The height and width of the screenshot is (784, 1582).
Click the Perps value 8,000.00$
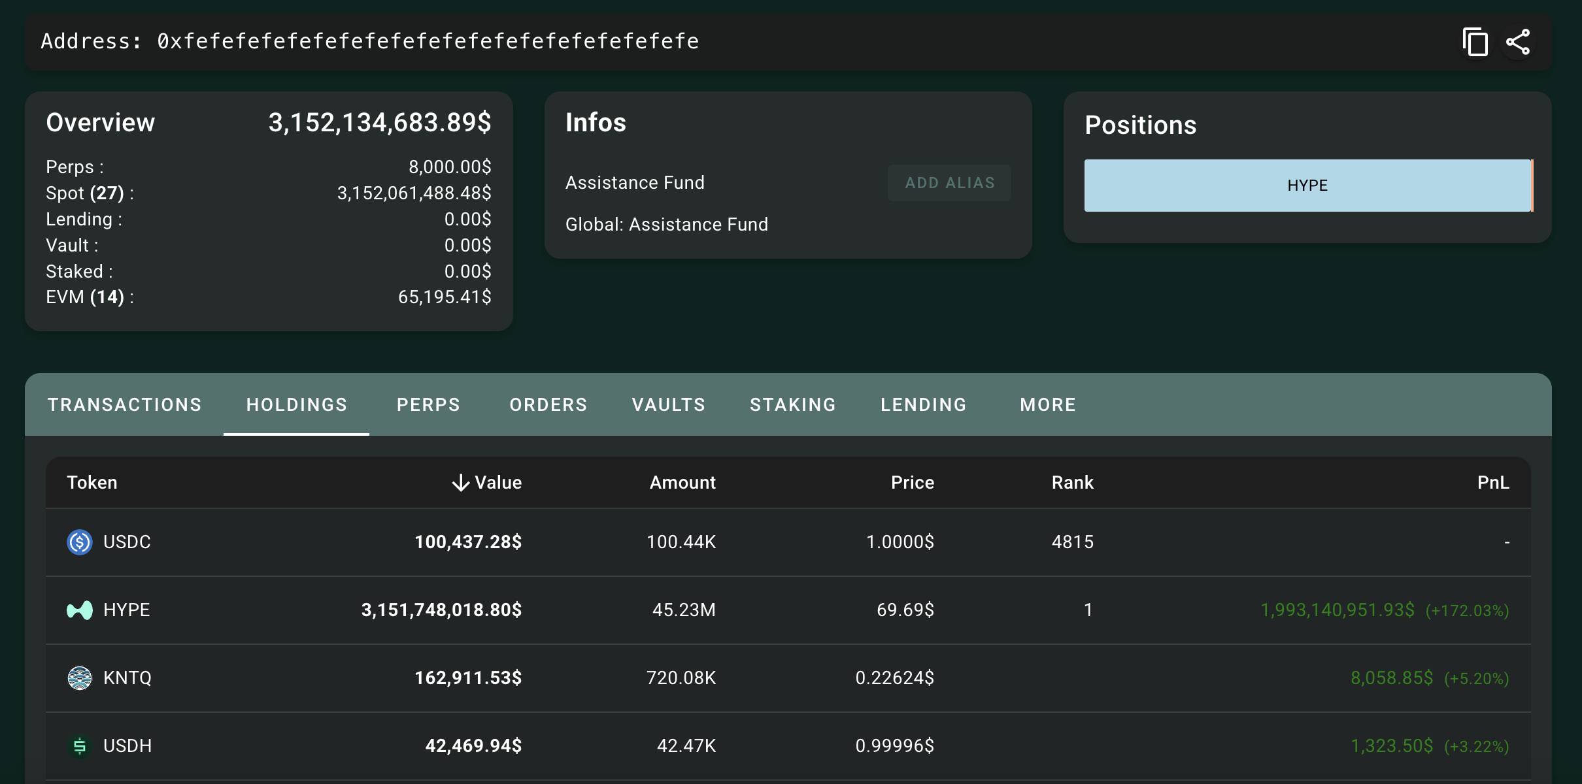click(x=450, y=167)
